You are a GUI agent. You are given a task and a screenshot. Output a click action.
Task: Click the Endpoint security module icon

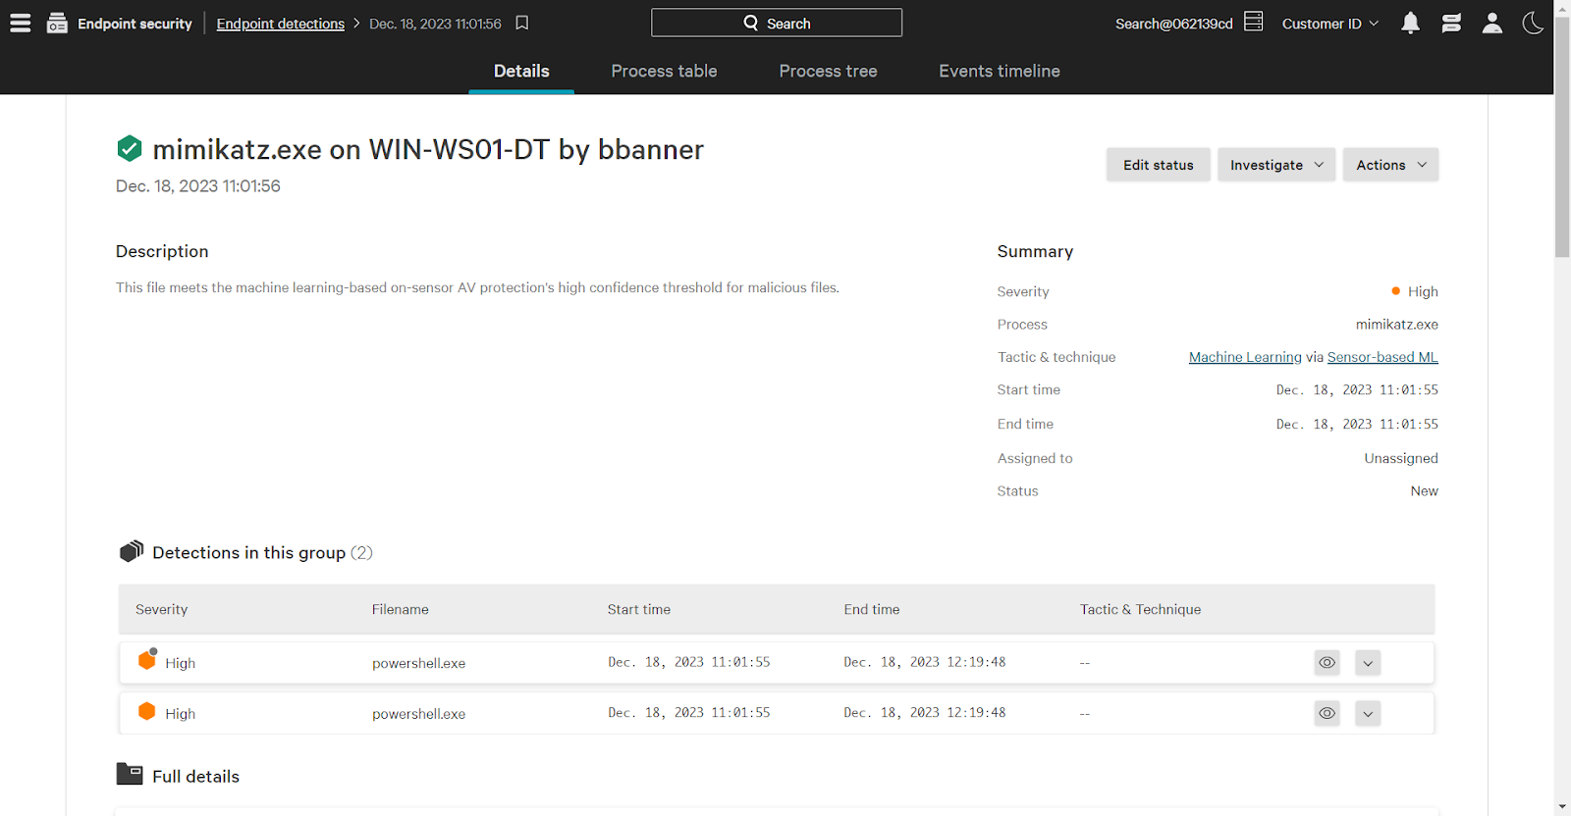[57, 23]
